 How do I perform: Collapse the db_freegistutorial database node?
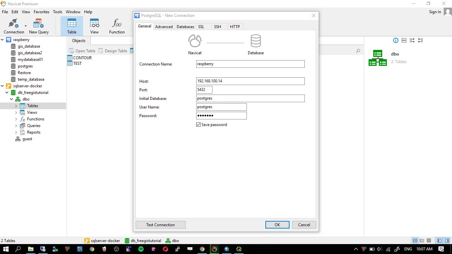coord(7,93)
